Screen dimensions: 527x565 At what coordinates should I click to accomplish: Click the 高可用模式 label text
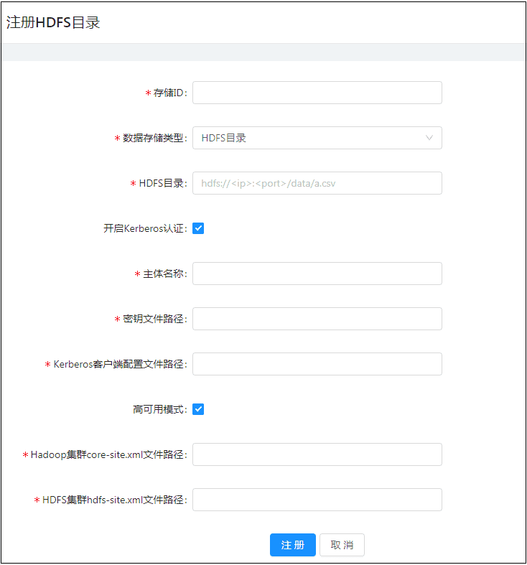tap(159, 409)
